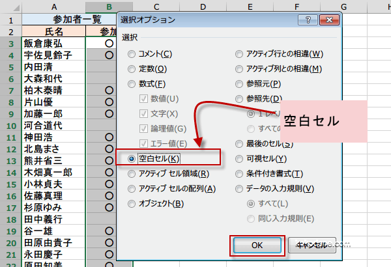Select row 18 header
The height and width of the screenshot is (267, 391).
(x=11, y=219)
